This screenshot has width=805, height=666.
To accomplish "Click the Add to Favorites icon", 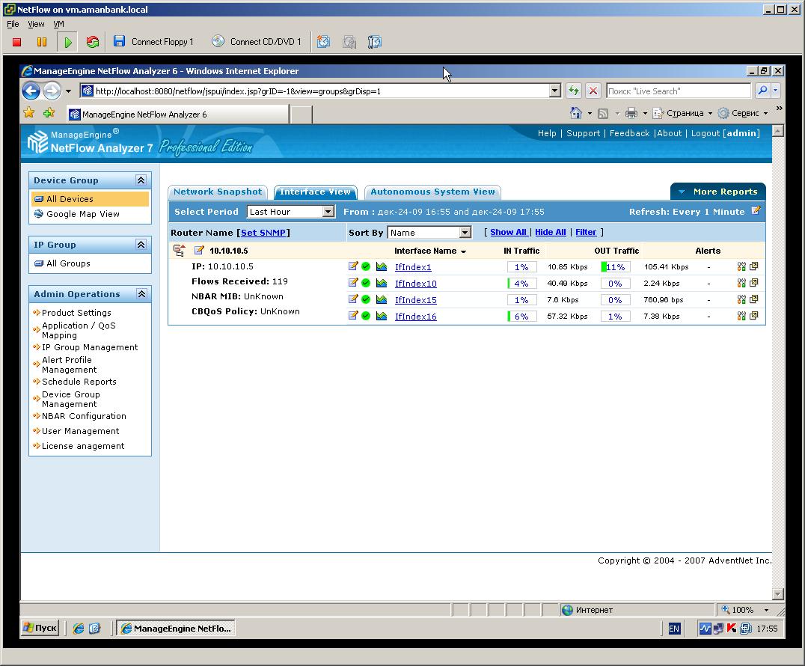I will click(x=49, y=112).
